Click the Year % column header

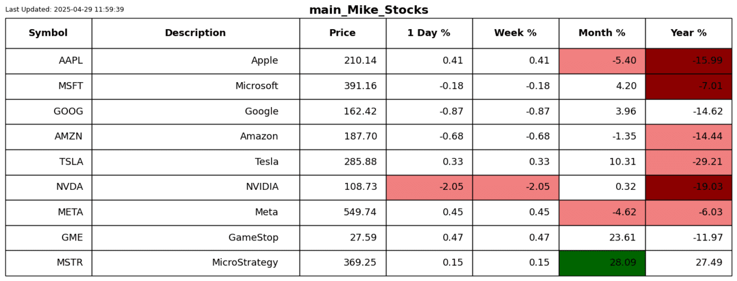(x=688, y=33)
